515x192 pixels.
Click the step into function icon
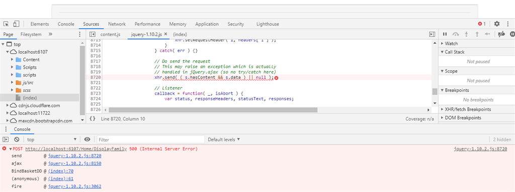[x=466, y=34]
